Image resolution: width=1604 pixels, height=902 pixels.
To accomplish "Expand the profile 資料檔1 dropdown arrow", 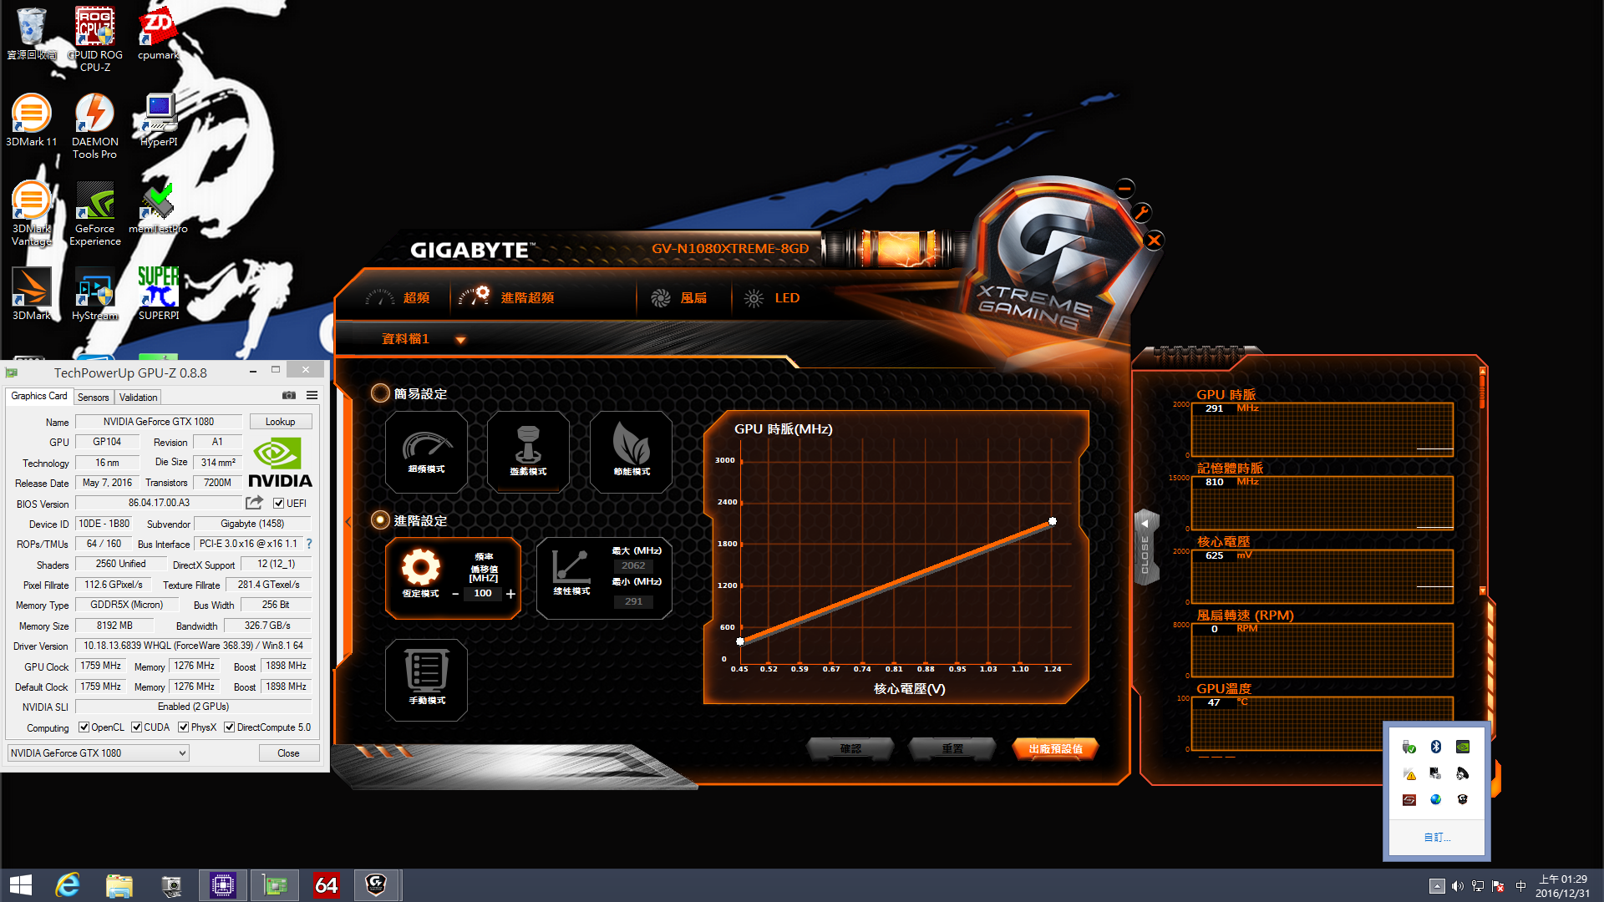I will pos(460,340).
